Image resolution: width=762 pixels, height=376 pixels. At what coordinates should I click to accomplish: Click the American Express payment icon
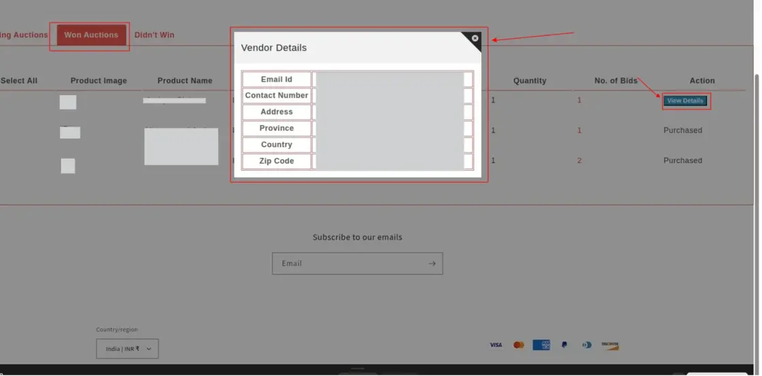click(x=542, y=345)
